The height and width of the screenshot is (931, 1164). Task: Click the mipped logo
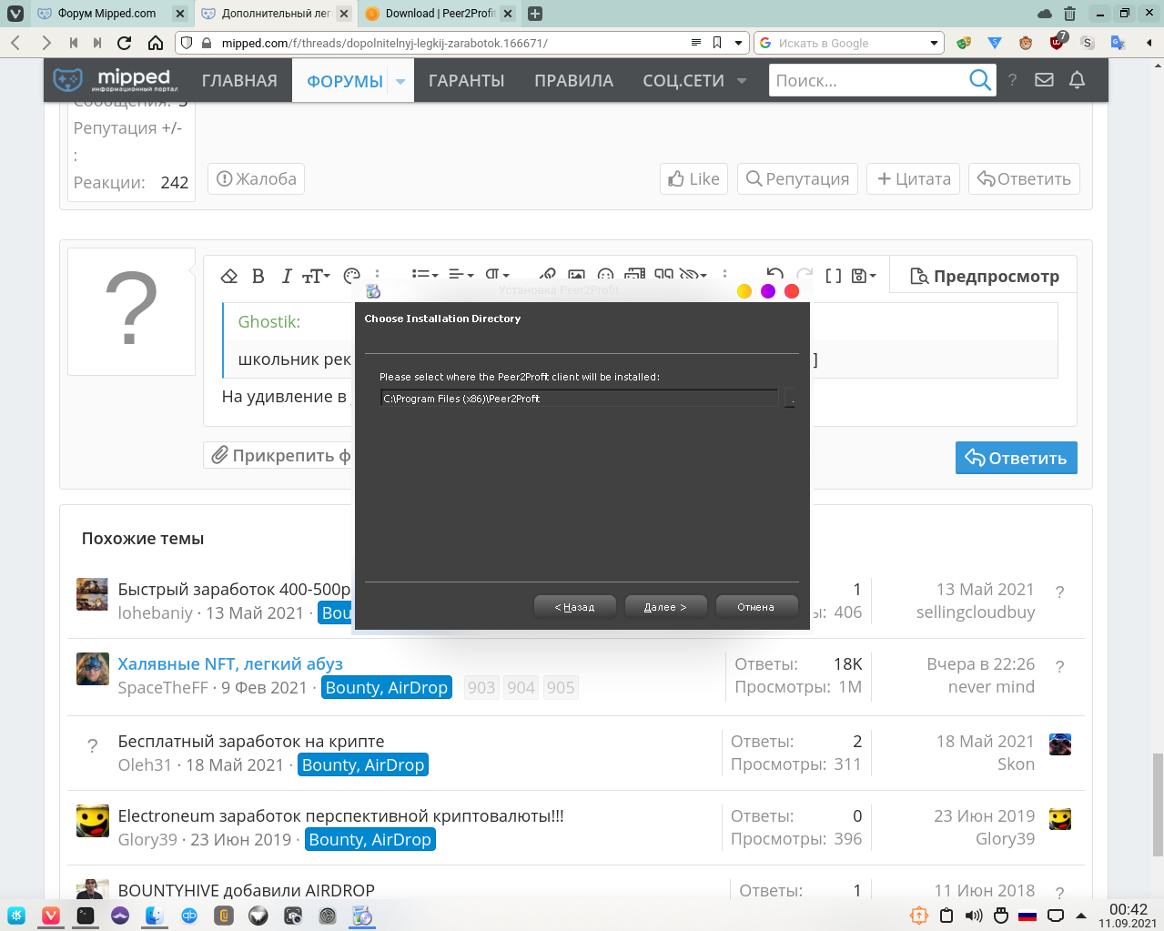[116, 80]
